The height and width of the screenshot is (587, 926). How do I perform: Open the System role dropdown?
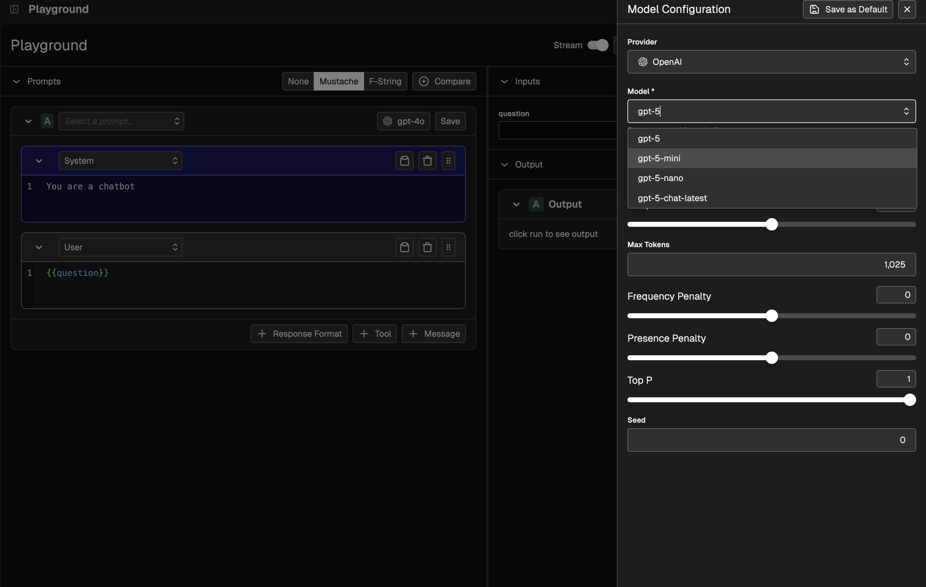[x=120, y=161]
